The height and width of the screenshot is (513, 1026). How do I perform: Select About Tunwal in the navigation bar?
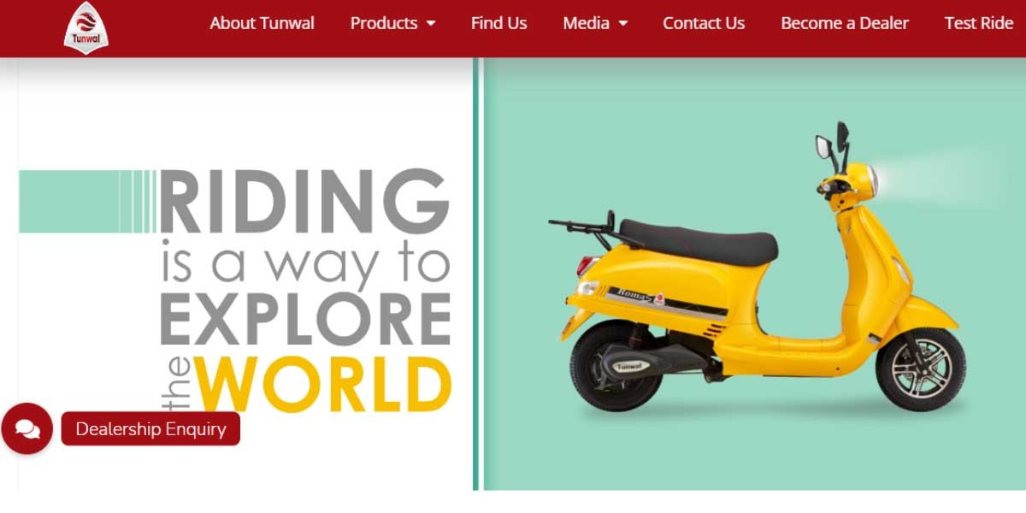click(262, 23)
